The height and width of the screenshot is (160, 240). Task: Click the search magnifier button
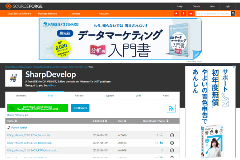click(233, 13)
